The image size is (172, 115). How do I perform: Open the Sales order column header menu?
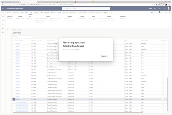click(x=19, y=41)
